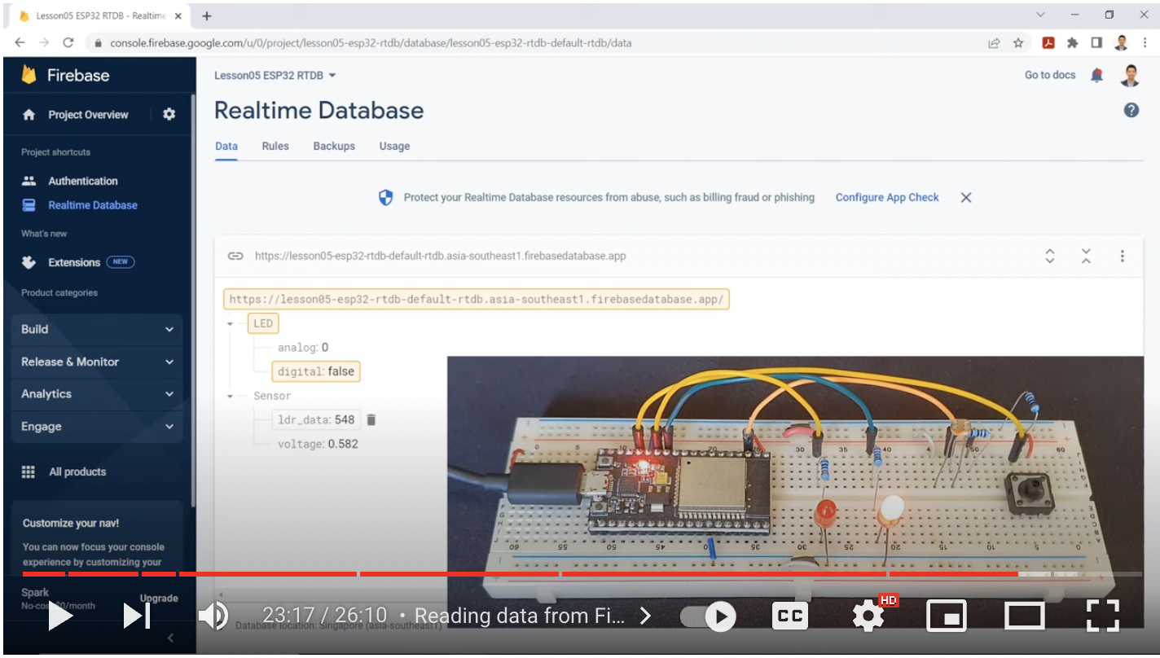This screenshot has width=1160, height=658.
Task: Bookmark this page with star icon
Action: (x=1018, y=43)
